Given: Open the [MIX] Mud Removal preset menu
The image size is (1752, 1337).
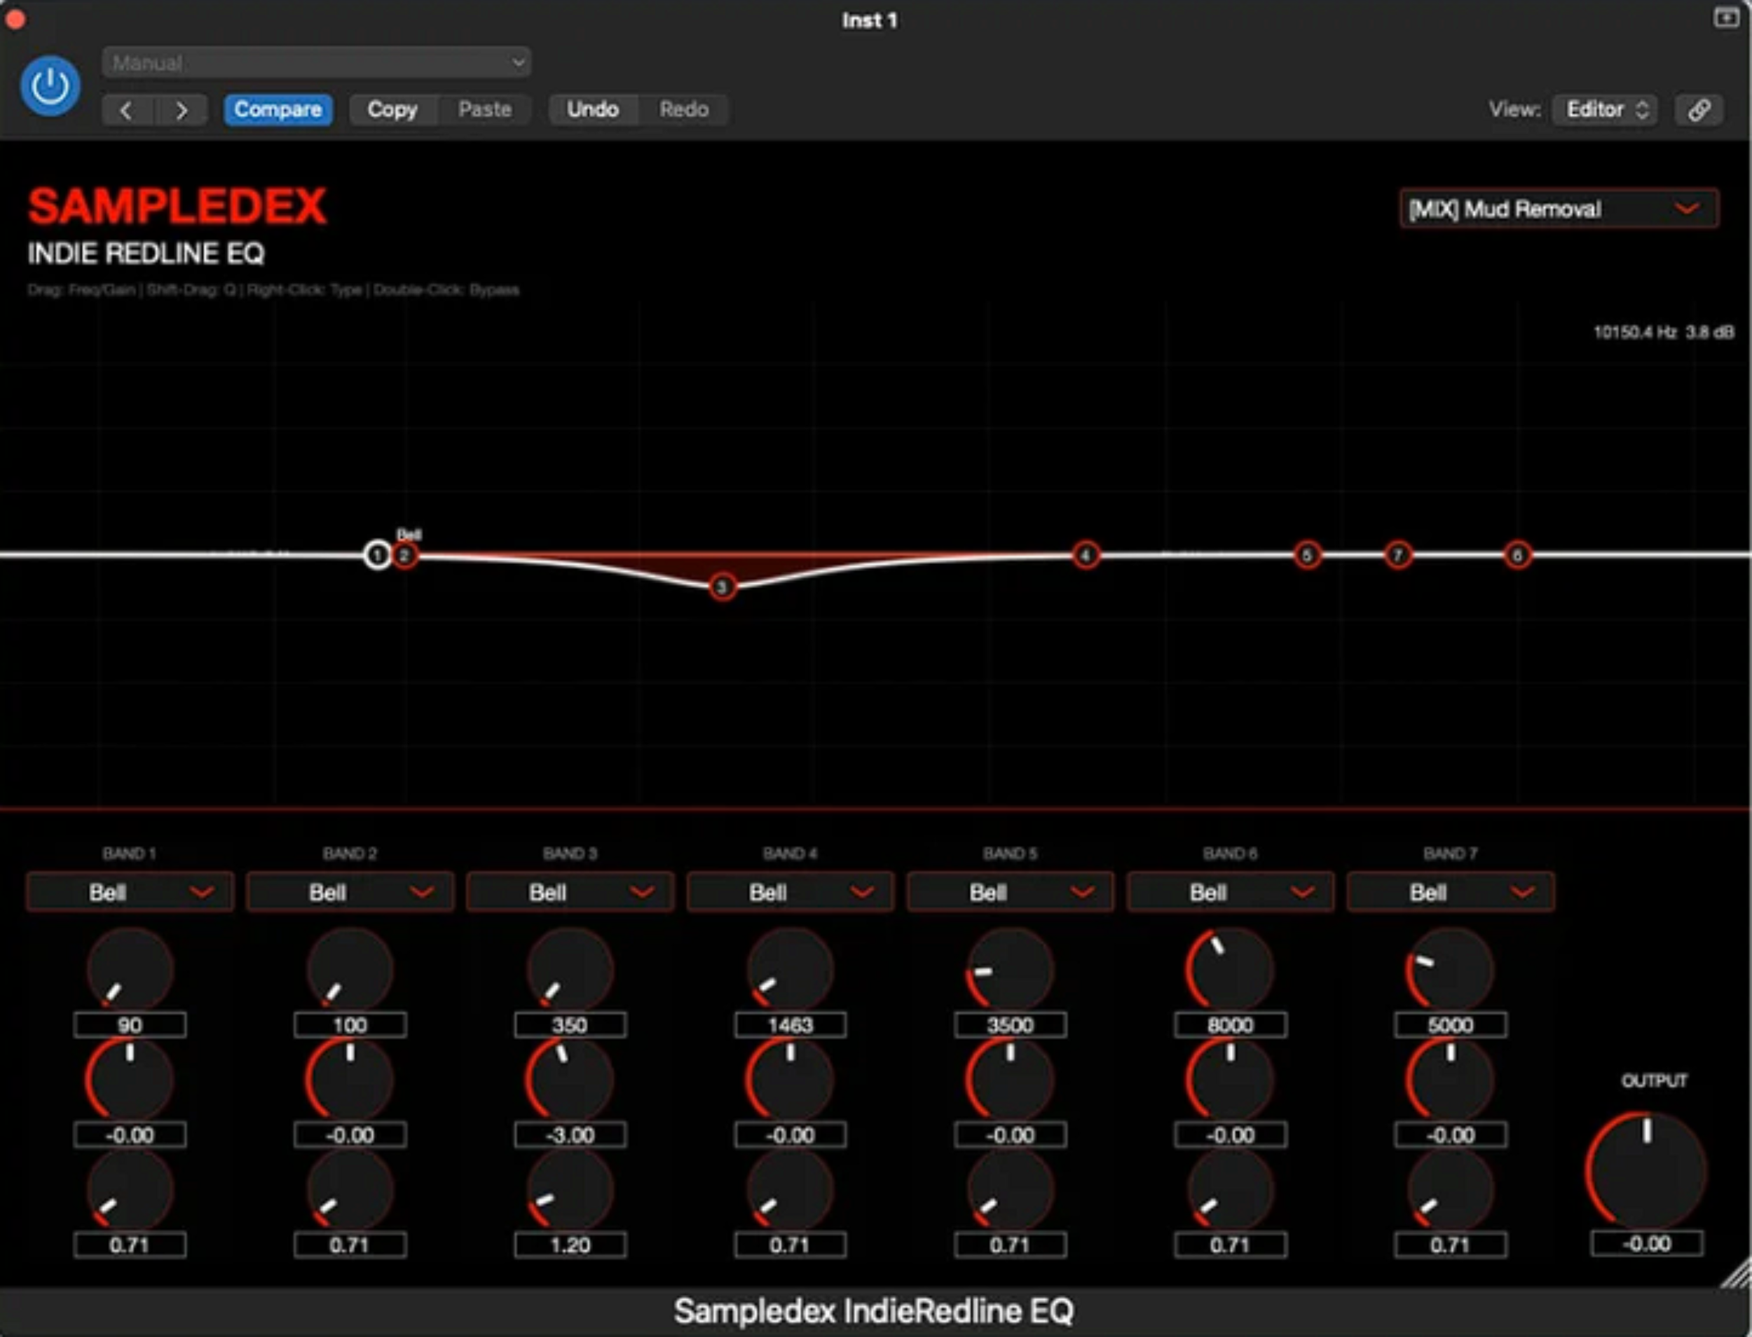Looking at the screenshot, I should pyautogui.click(x=1559, y=209).
